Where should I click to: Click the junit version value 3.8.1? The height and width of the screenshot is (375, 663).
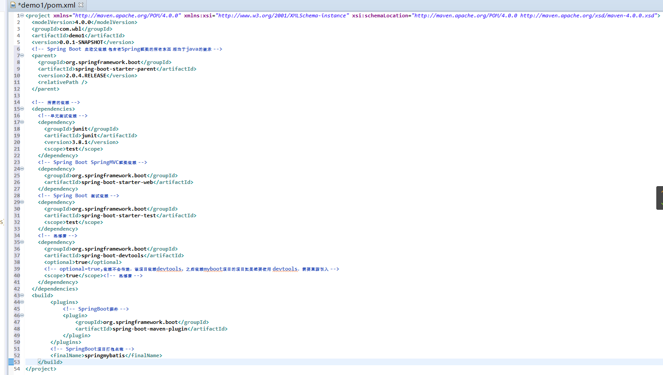click(80, 142)
